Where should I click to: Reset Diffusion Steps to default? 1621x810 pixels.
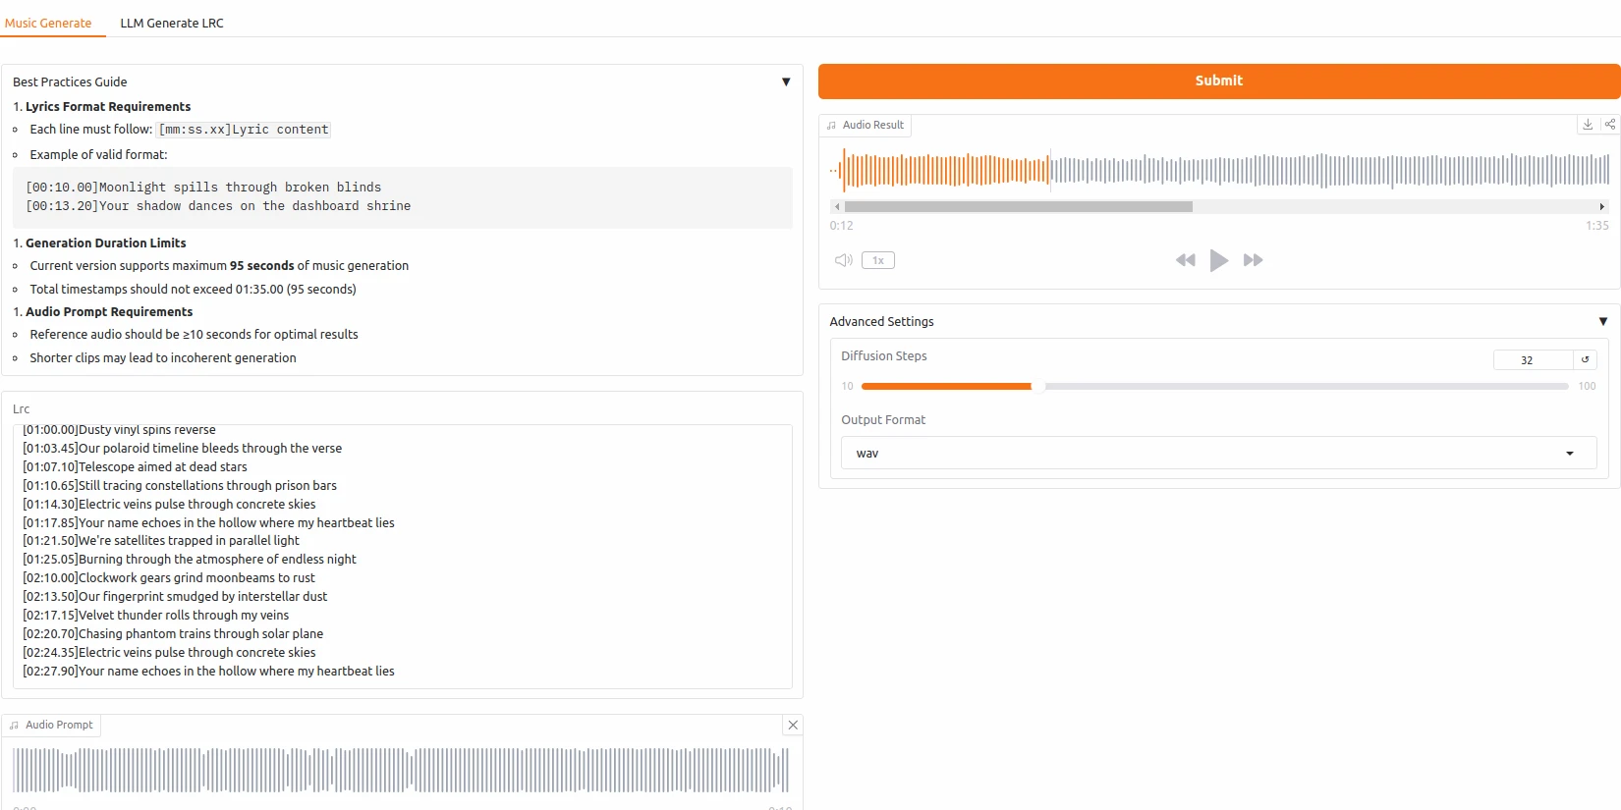1585,360
